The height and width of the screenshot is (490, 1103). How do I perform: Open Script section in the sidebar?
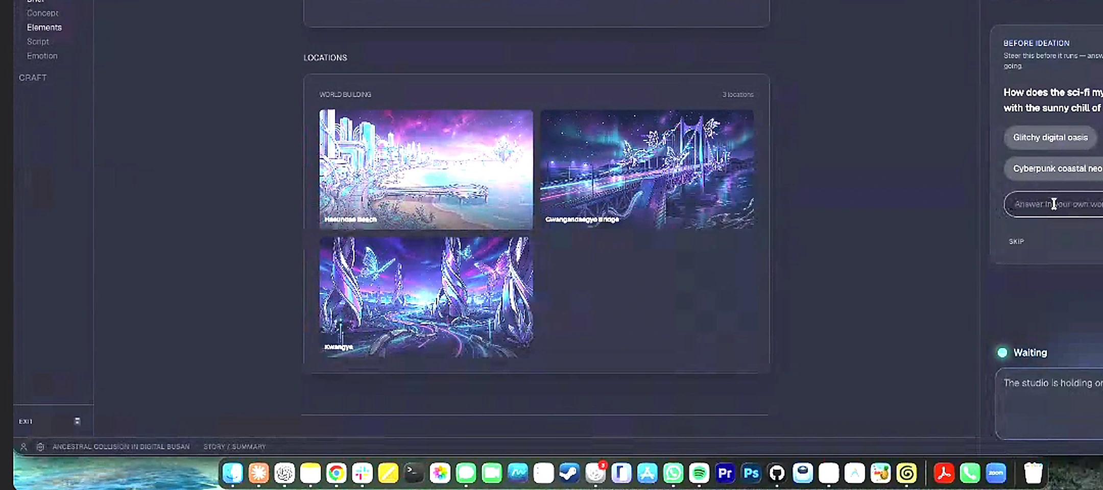point(38,42)
